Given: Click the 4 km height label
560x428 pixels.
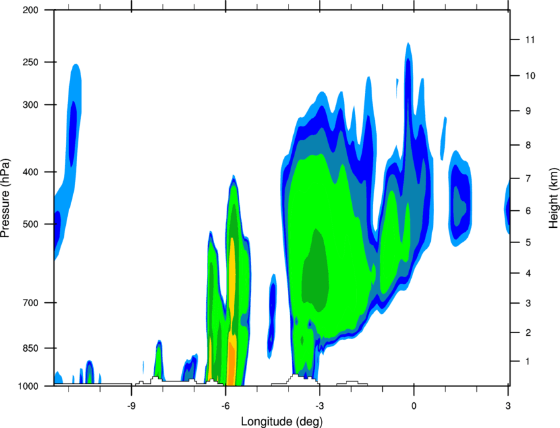Looking at the screenshot, I should 528,273.
